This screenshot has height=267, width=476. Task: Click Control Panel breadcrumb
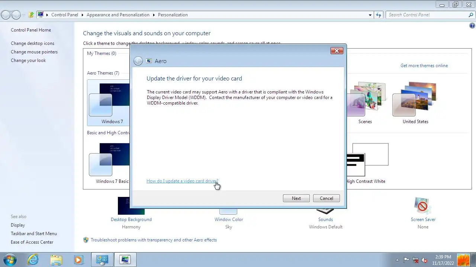pos(65,15)
